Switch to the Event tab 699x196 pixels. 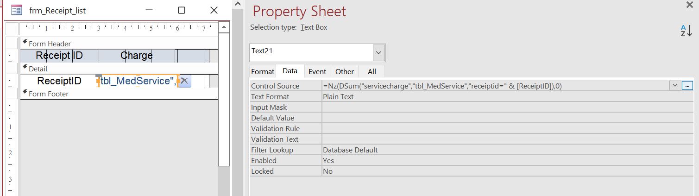click(x=317, y=71)
